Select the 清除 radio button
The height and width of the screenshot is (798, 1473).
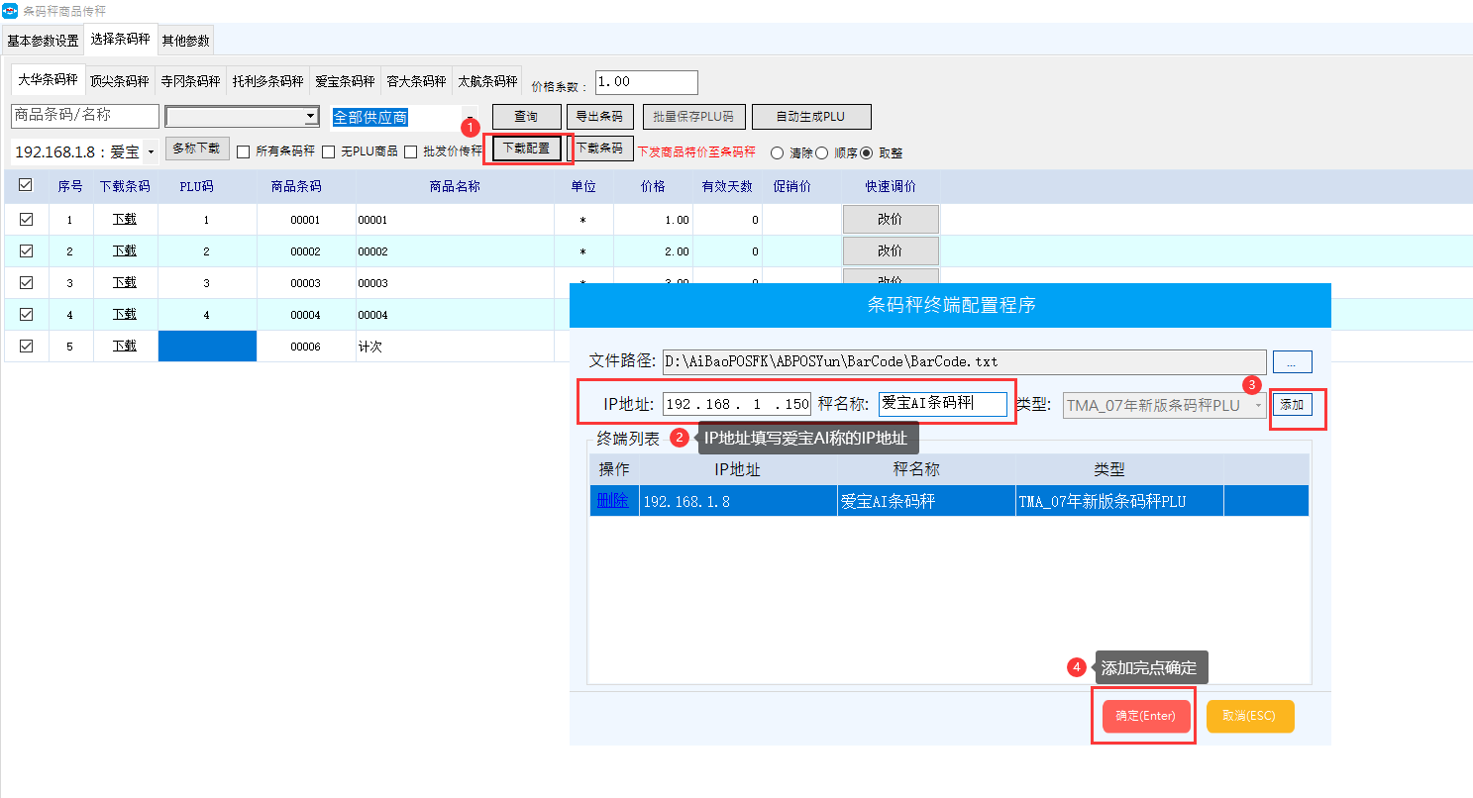pos(777,153)
